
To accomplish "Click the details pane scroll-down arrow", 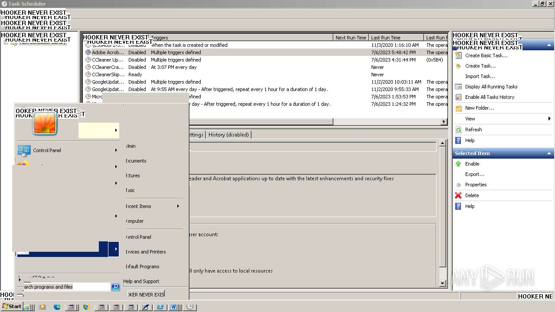I will (442, 283).
